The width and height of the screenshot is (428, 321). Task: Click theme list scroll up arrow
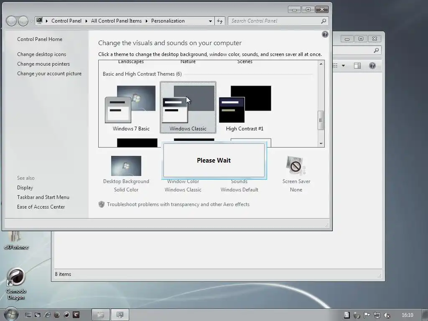point(321,64)
